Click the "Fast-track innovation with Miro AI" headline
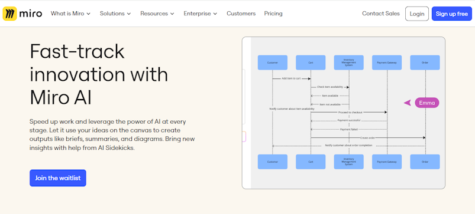Screen dimensions: 475x214 click(x=99, y=74)
